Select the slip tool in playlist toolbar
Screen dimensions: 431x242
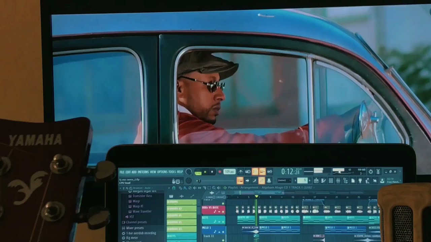point(199,188)
